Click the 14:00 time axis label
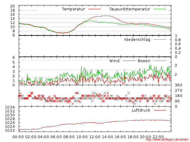Screen dimensions: 190x142 [107, 137]
